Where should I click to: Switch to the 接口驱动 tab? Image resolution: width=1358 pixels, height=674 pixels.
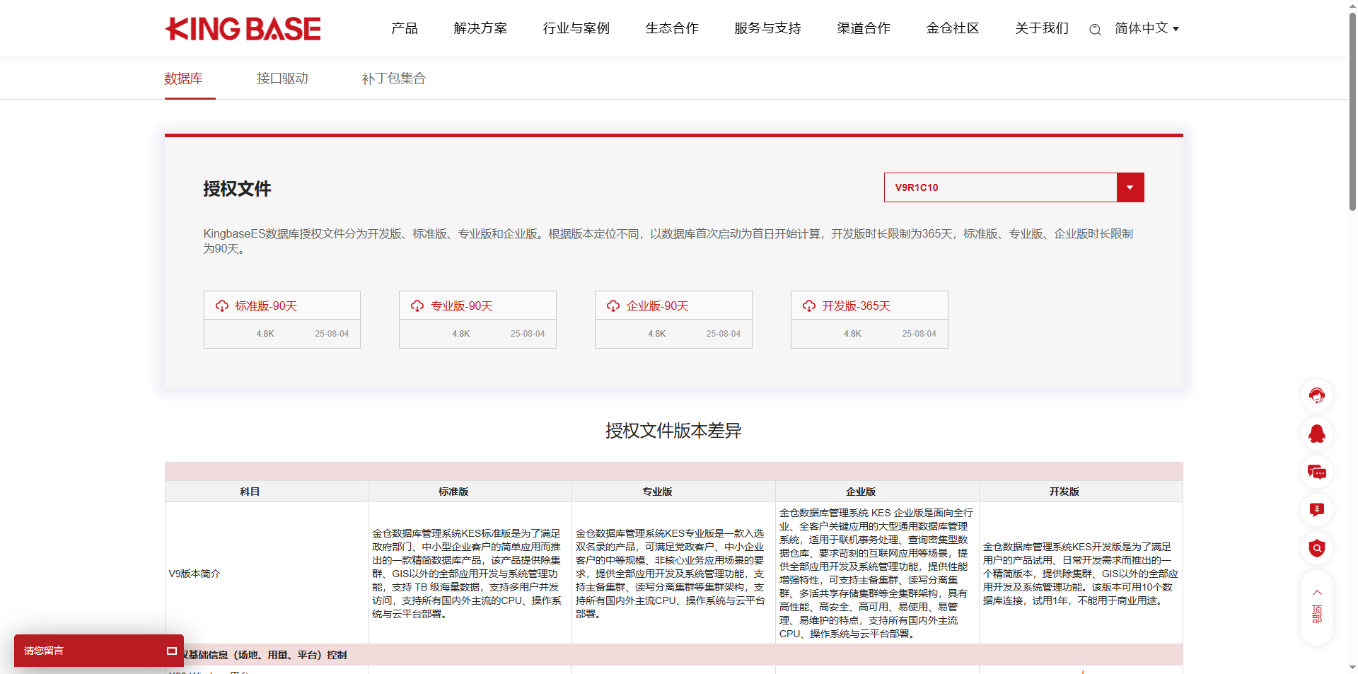tap(282, 79)
